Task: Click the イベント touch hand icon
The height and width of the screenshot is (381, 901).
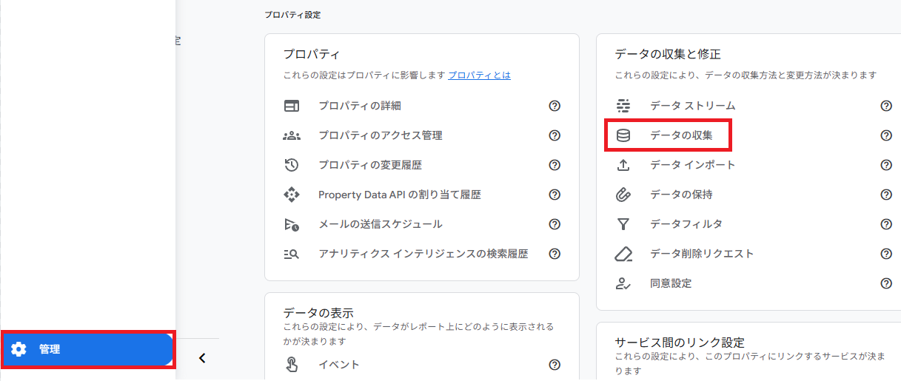Action: point(292,365)
